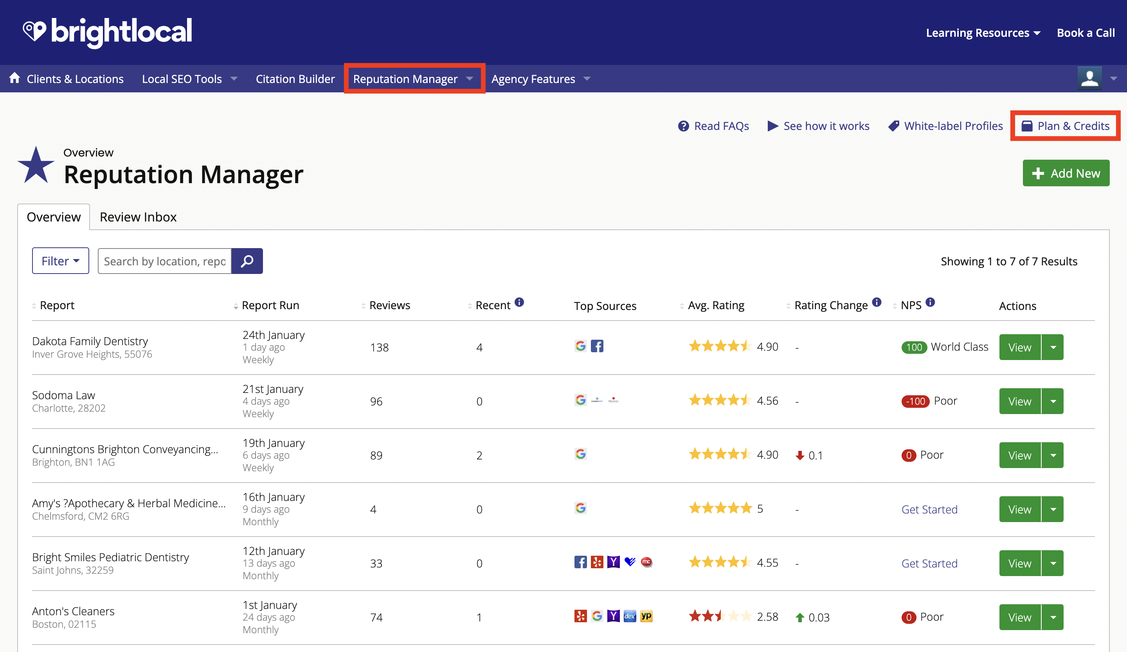Click Yahoo source icon for Bright Smiles
The image size is (1127, 652).
(614, 562)
